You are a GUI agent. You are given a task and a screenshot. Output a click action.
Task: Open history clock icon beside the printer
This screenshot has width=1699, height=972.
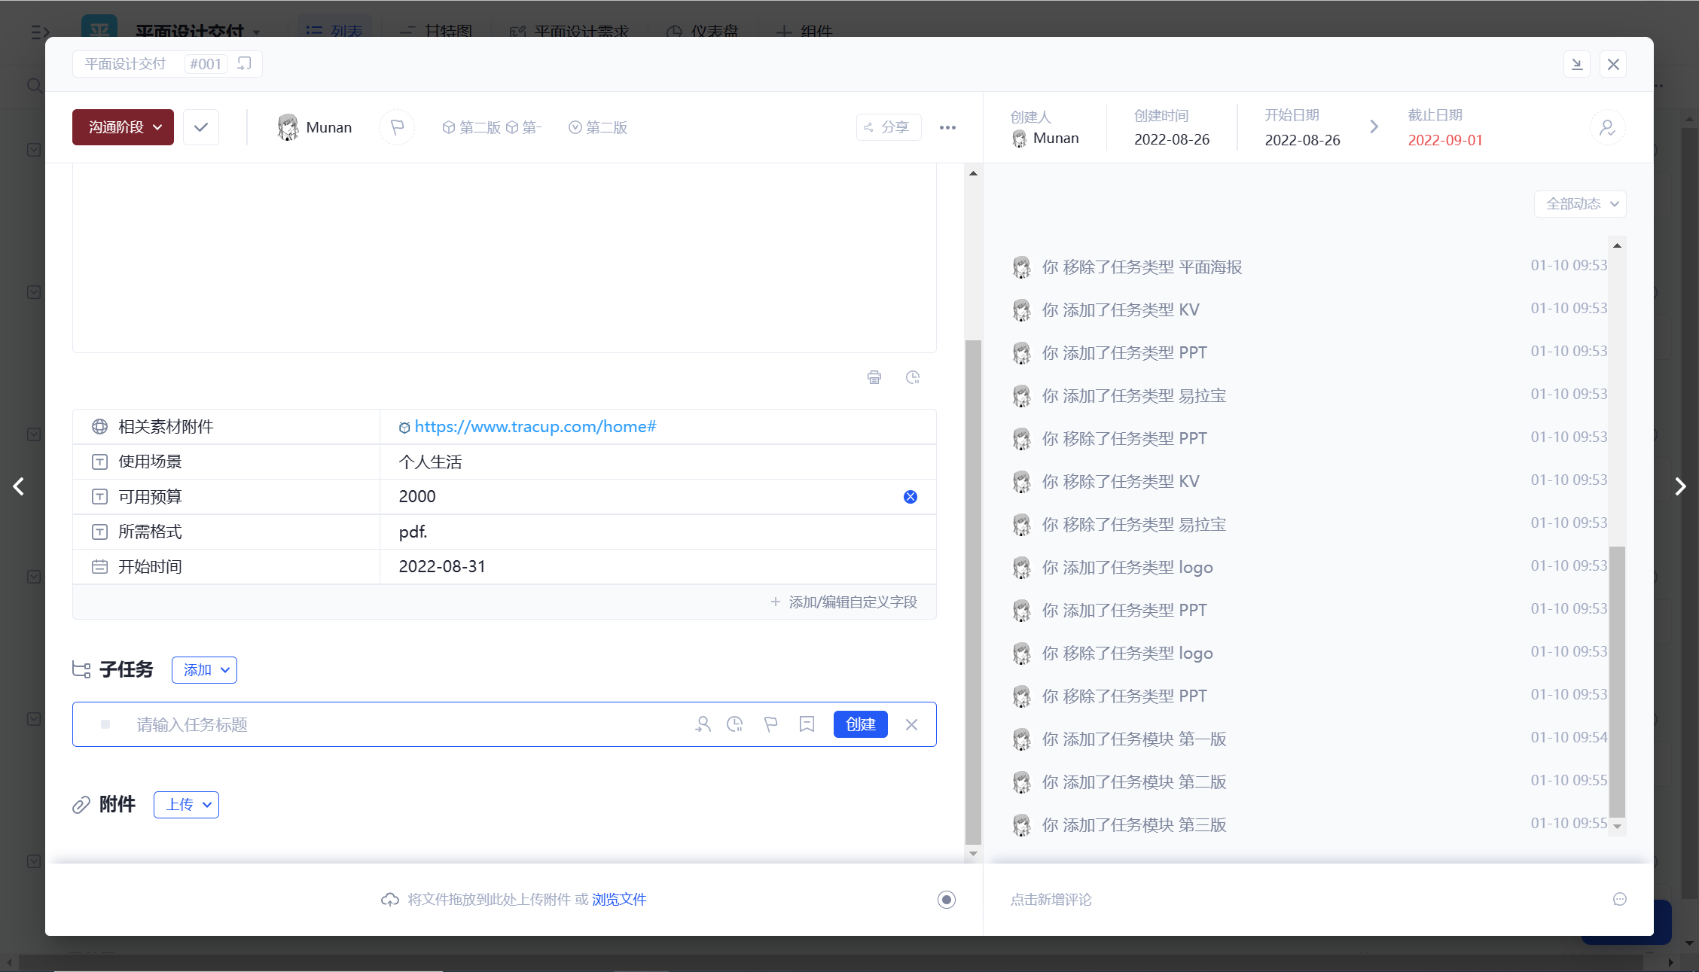(x=912, y=377)
